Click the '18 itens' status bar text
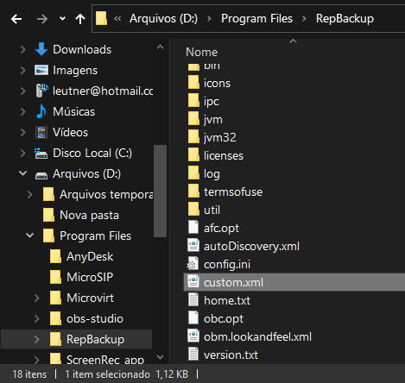 [x=29, y=374]
